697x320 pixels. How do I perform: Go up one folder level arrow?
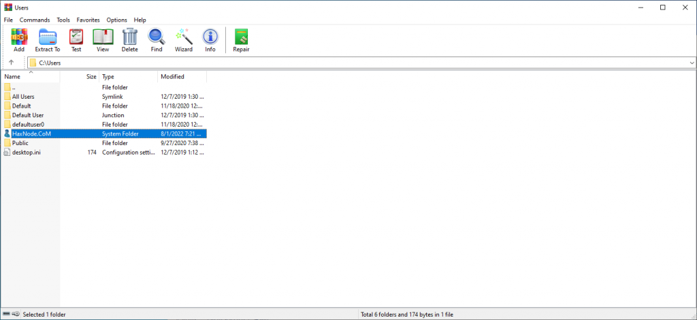(x=12, y=63)
